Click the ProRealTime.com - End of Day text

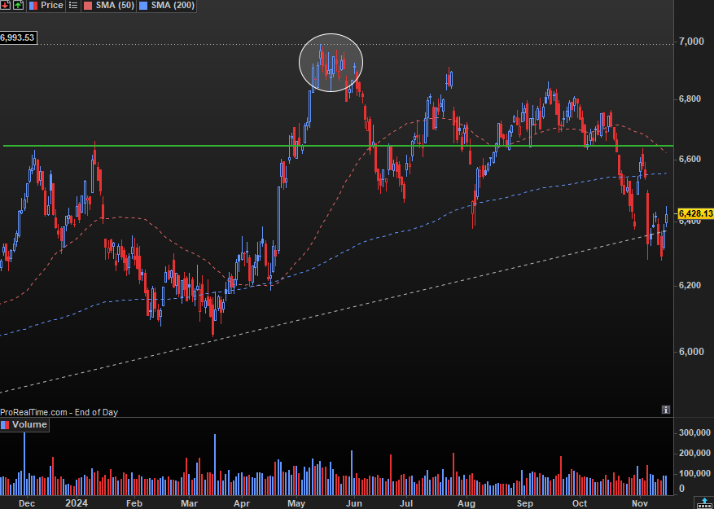pyautogui.click(x=59, y=412)
